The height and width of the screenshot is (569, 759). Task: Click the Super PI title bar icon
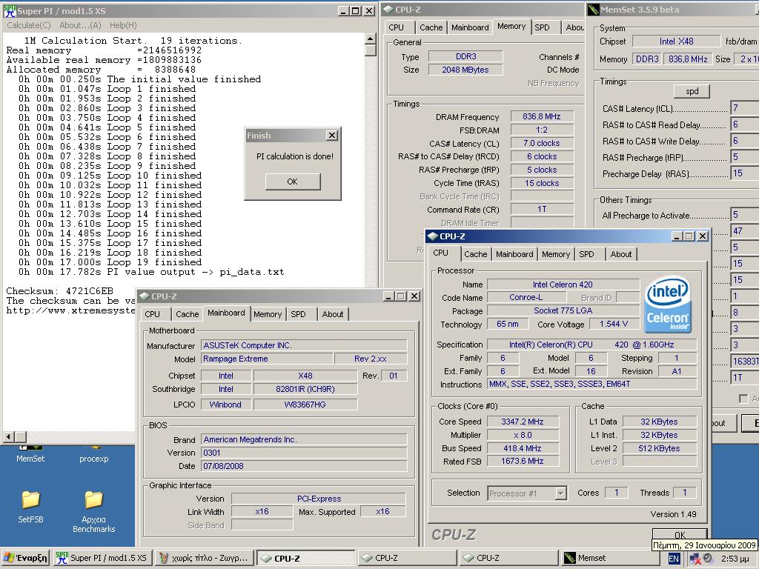point(9,10)
